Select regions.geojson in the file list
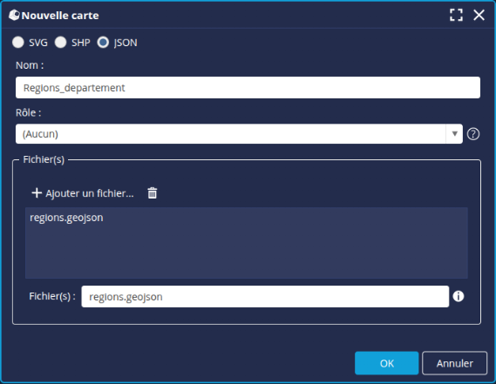Viewport: 496px width, 384px height. 66,218
